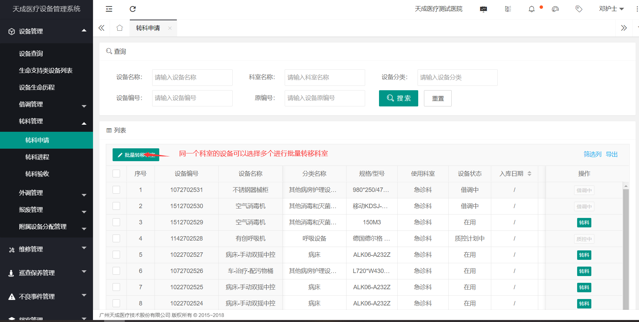The width and height of the screenshot is (639, 322).
Task: Open the monitor screen icon in header
Action: (x=483, y=9)
